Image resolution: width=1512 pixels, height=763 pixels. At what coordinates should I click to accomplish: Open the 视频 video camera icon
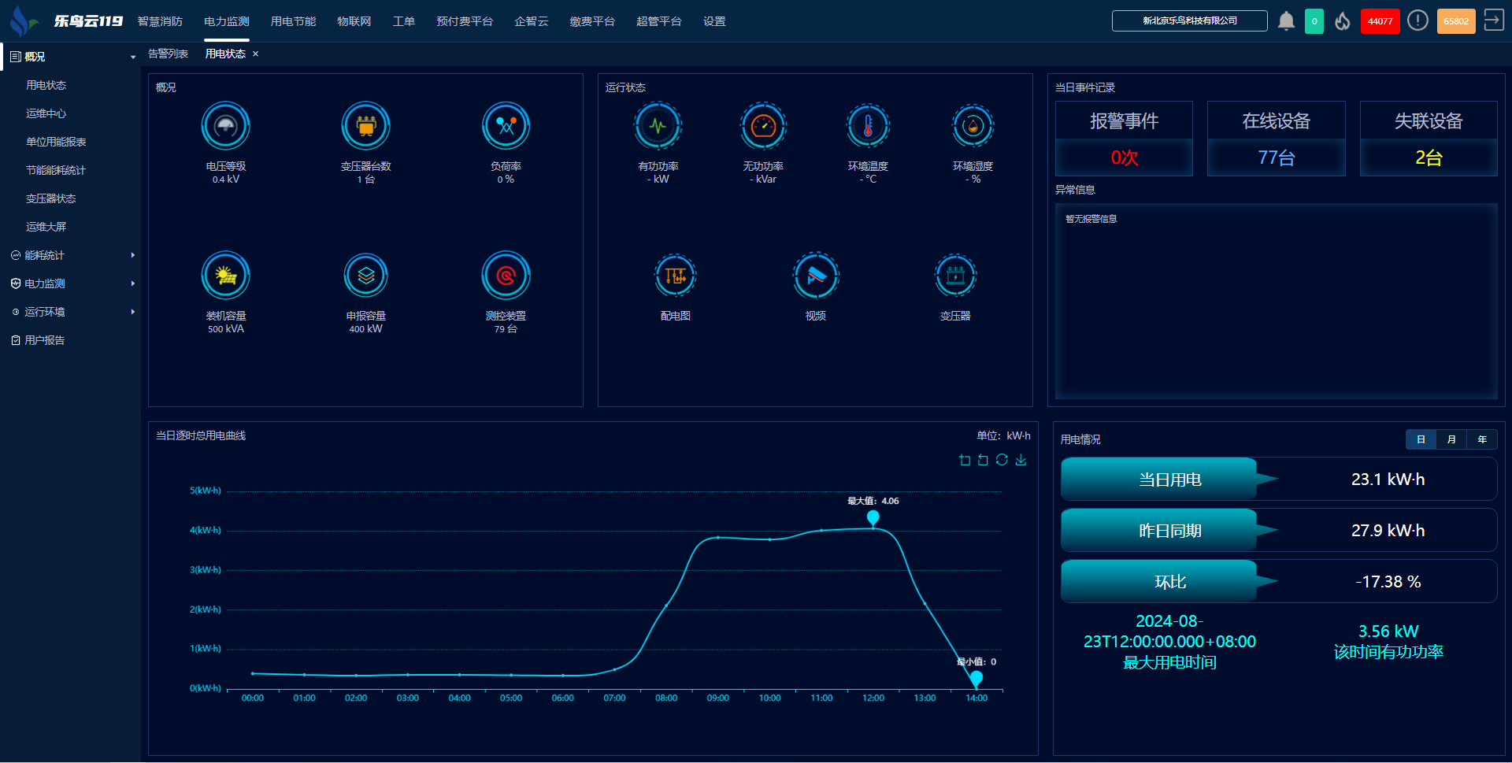(815, 276)
